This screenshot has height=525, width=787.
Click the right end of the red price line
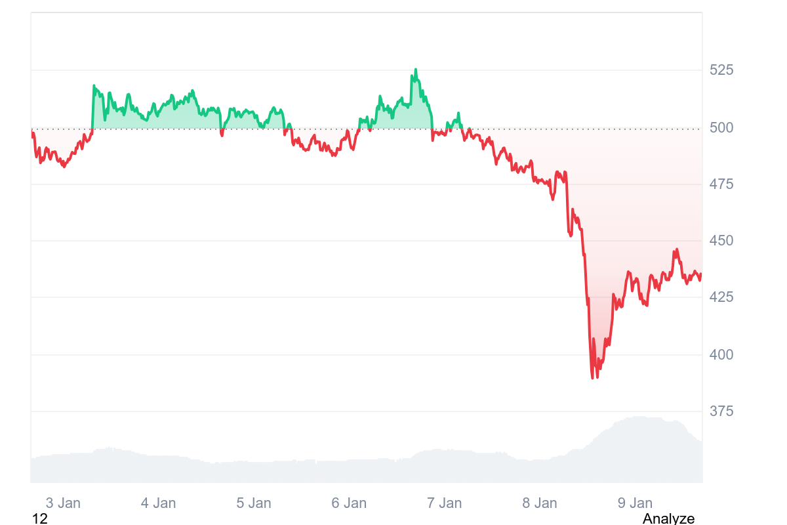[700, 274]
